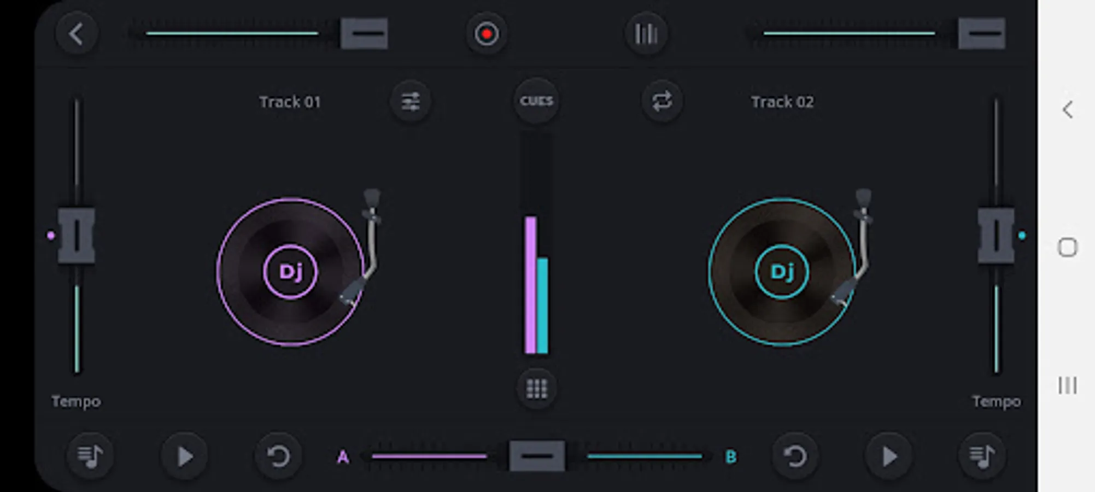The image size is (1095, 492).
Task: Toggle the loop/repeat button near Track 02
Action: pos(662,102)
